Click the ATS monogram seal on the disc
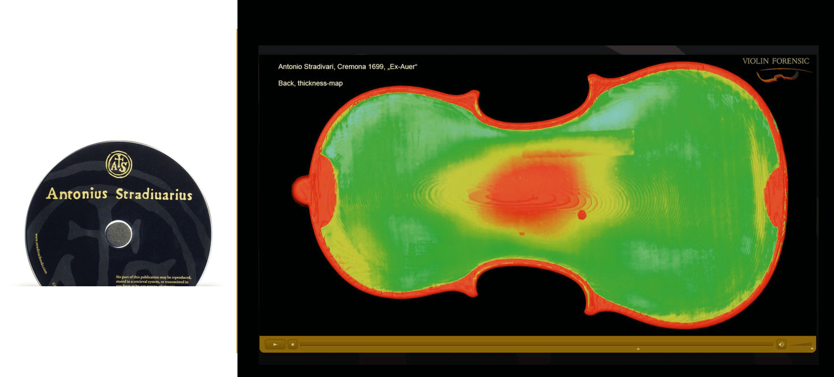The height and width of the screenshot is (377, 834). pyautogui.click(x=118, y=164)
